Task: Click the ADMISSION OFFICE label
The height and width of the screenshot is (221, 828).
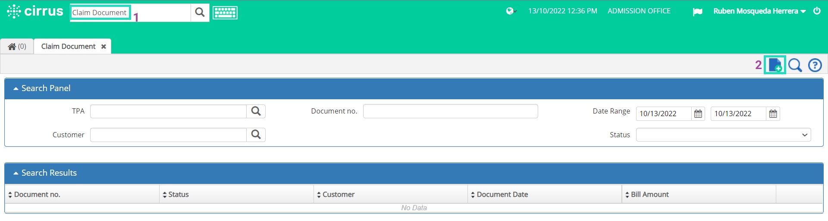Action: click(x=639, y=11)
